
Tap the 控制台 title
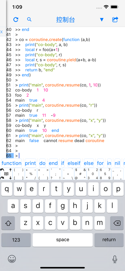click(66, 20)
